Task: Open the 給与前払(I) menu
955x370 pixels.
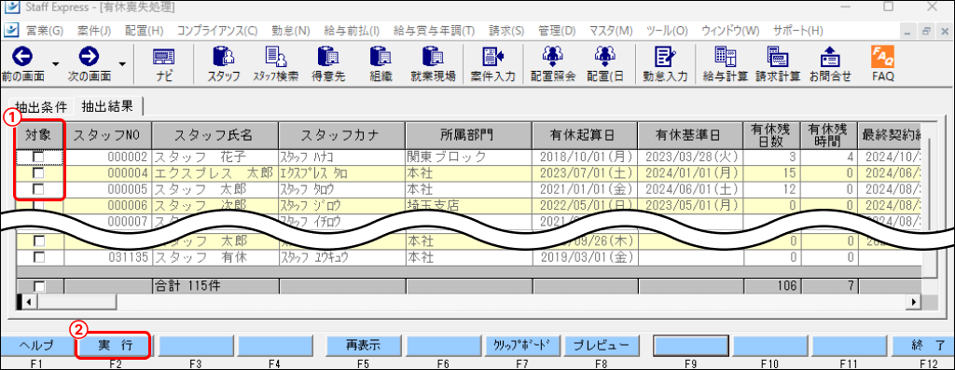Action: click(352, 31)
